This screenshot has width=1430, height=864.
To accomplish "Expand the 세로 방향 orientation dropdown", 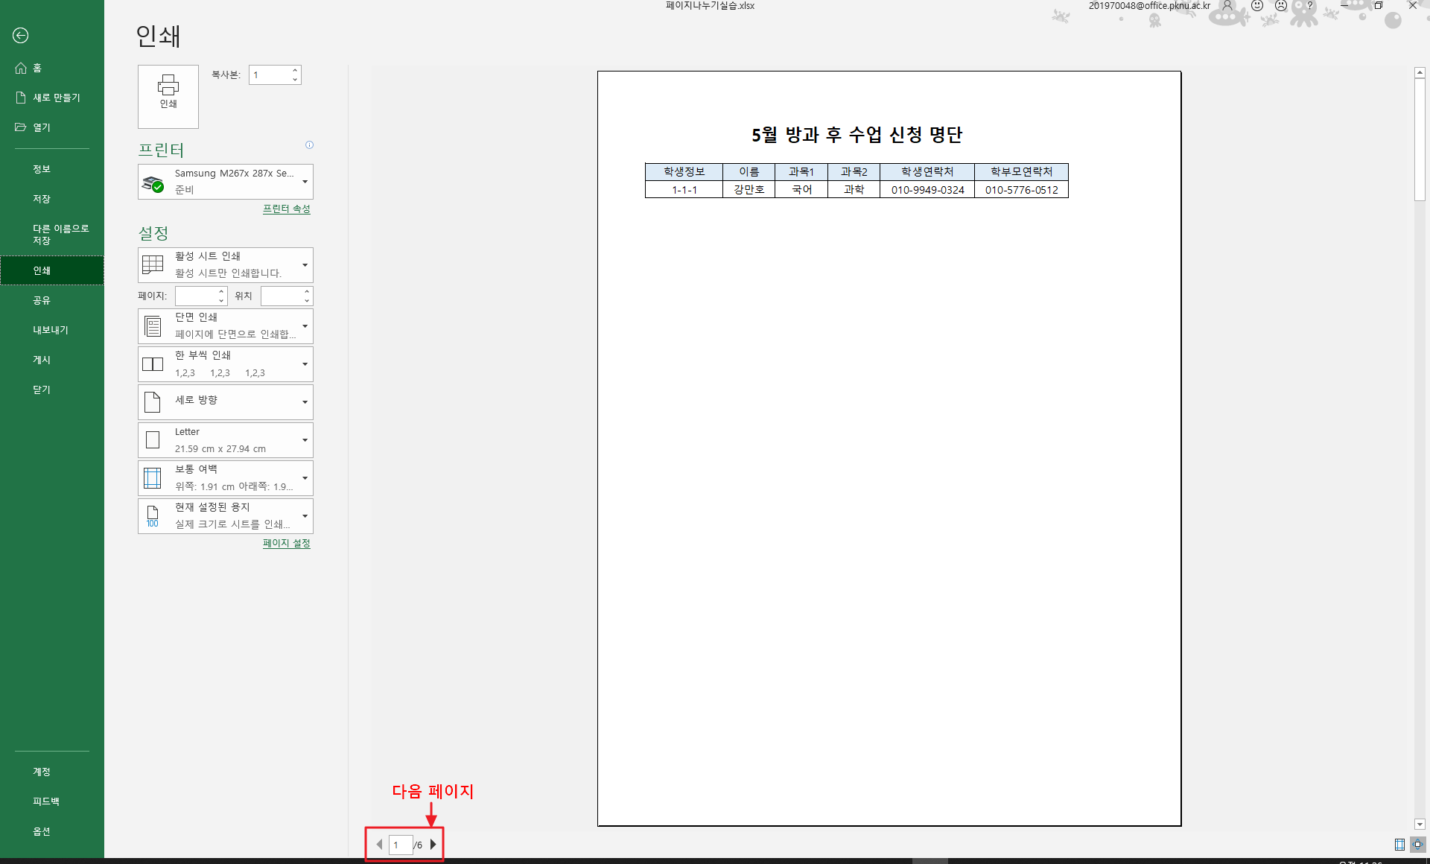I will (226, 402).
